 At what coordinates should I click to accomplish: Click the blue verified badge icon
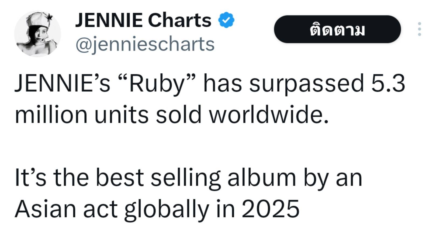point(226,20)
